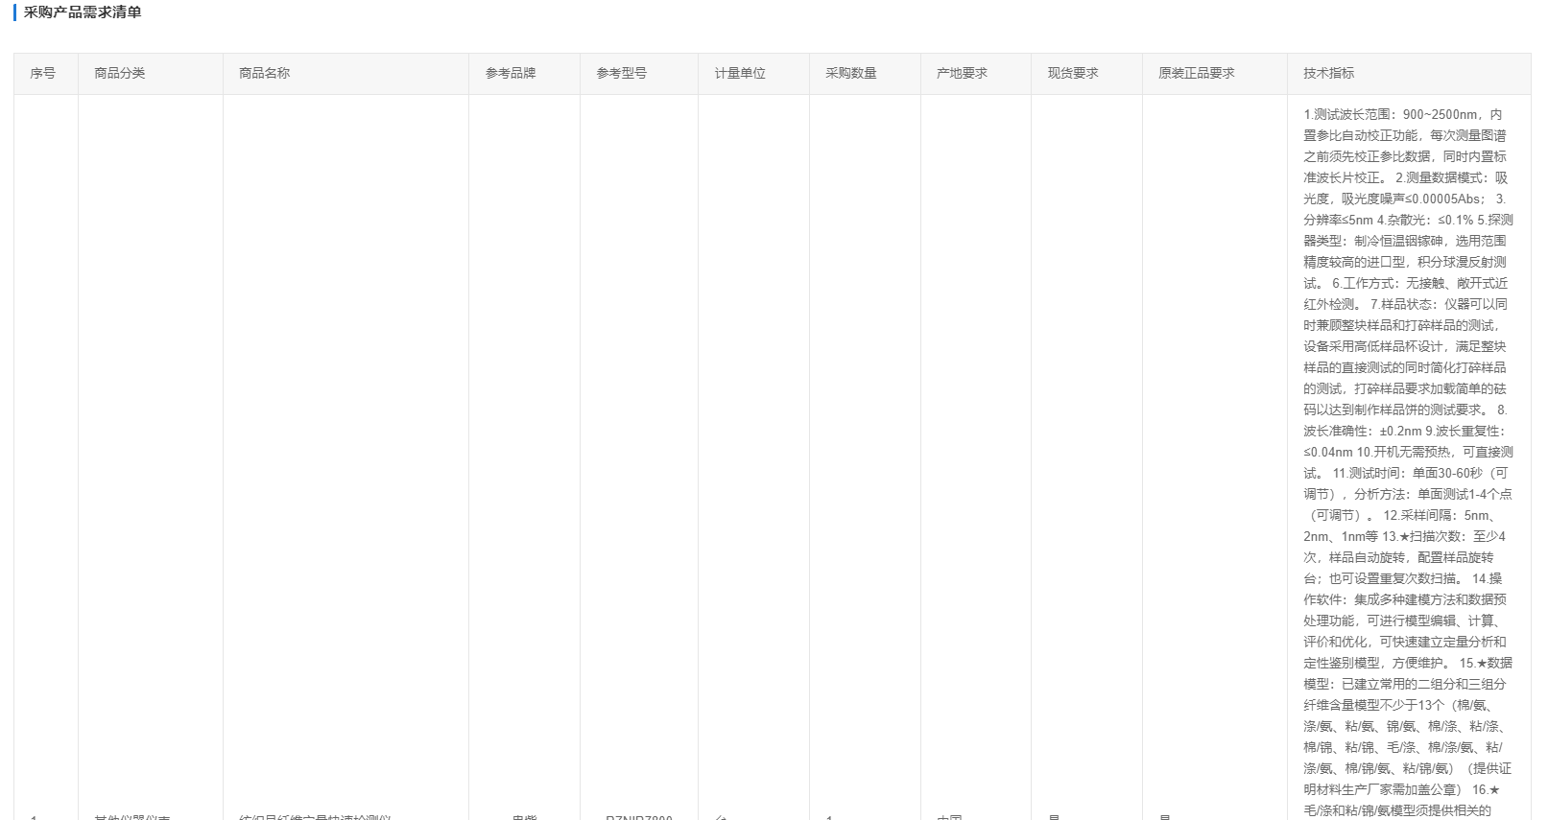Select the 序号 column header

tap(42, 73)
